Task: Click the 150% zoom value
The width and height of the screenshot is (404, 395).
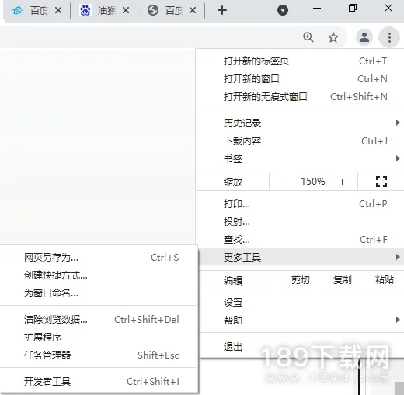Action: [x=313, y=182]
